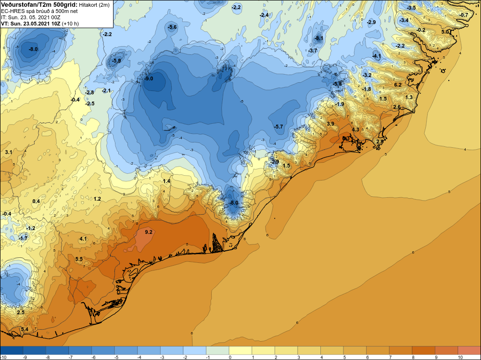Click the -5.6 temperature label
Viewport: 481px width, 360px height.
point(172,27)
